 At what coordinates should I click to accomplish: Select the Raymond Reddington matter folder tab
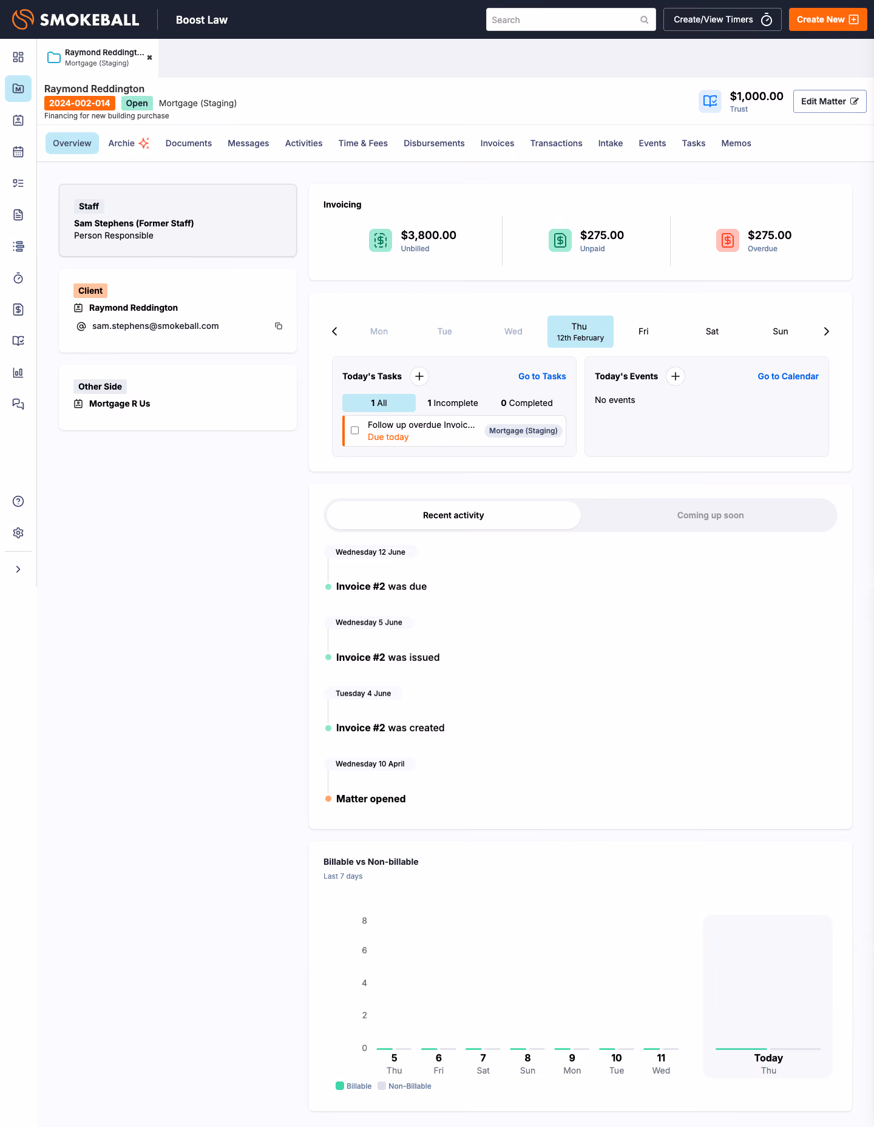tap(97, 58)
